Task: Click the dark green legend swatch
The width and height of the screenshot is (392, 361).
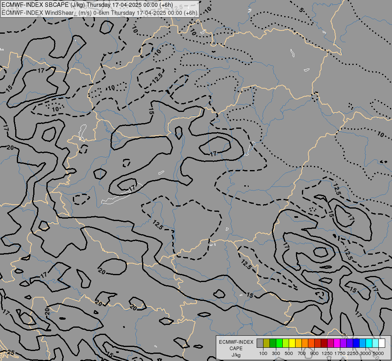Action: point(273,343)
